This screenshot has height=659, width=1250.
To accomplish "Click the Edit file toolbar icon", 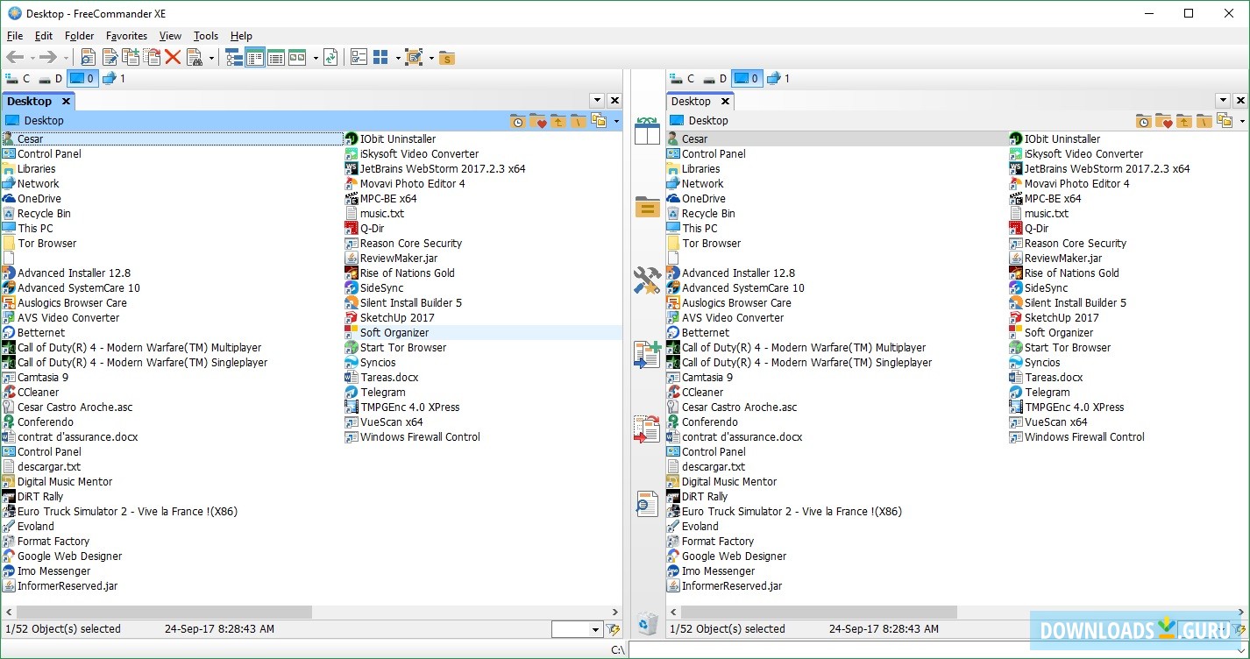I will tap(110, 58).
